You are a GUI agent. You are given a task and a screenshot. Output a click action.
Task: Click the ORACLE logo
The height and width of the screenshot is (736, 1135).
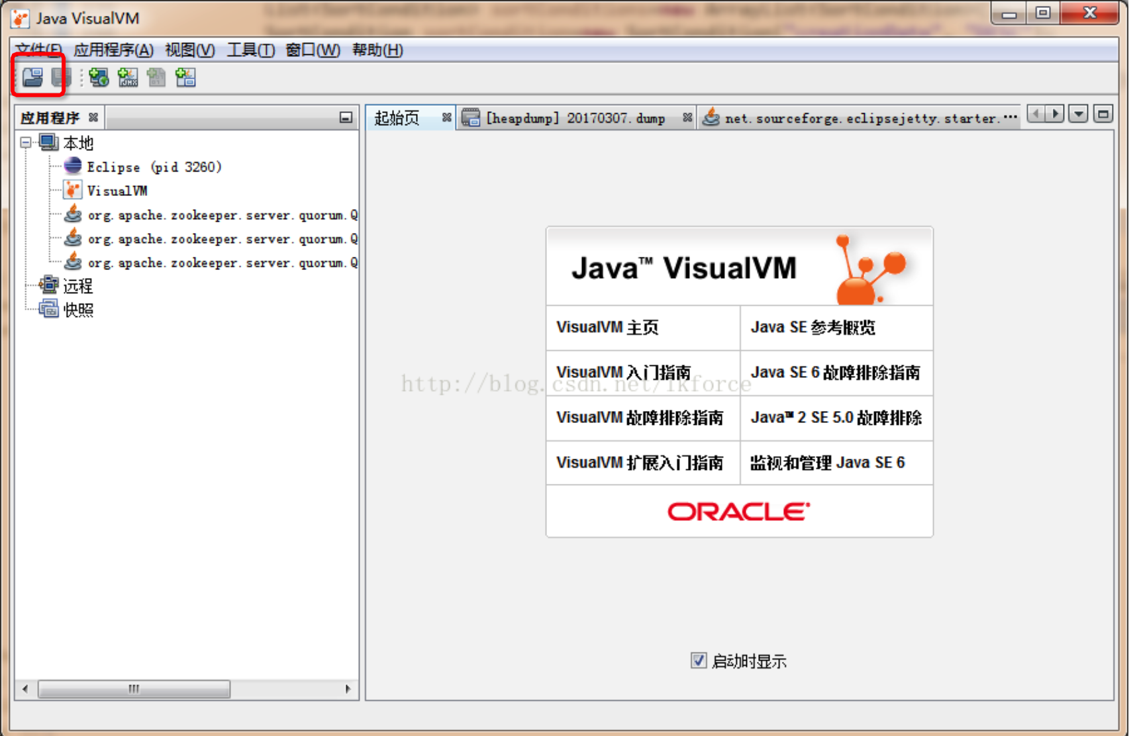point(738,512)
